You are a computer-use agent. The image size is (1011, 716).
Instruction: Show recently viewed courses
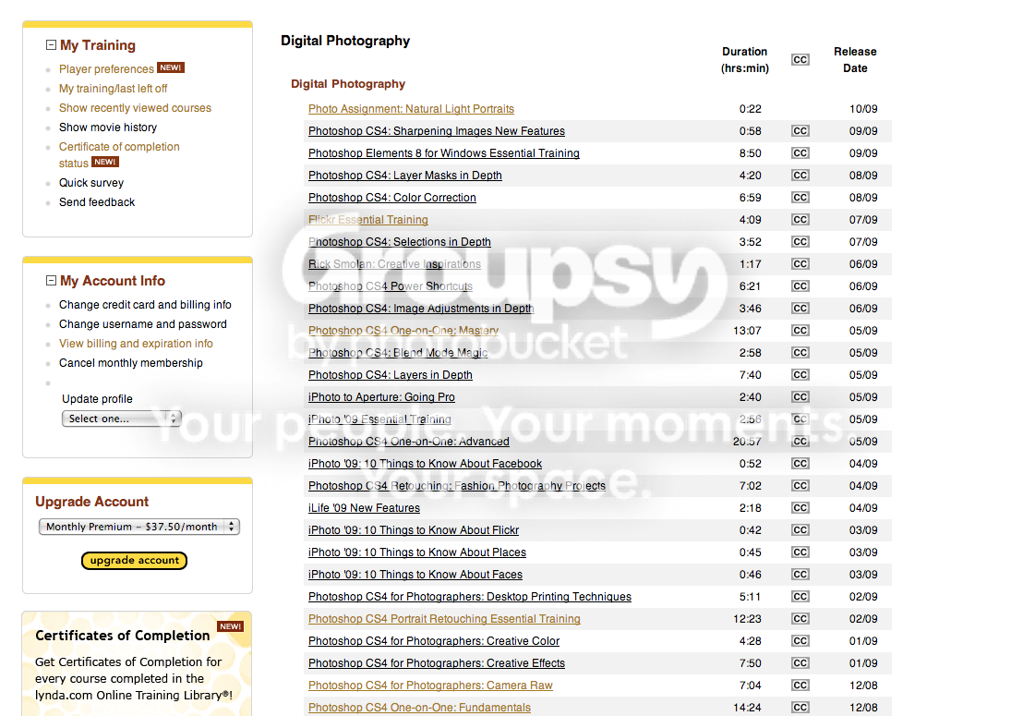pos(136,108)
